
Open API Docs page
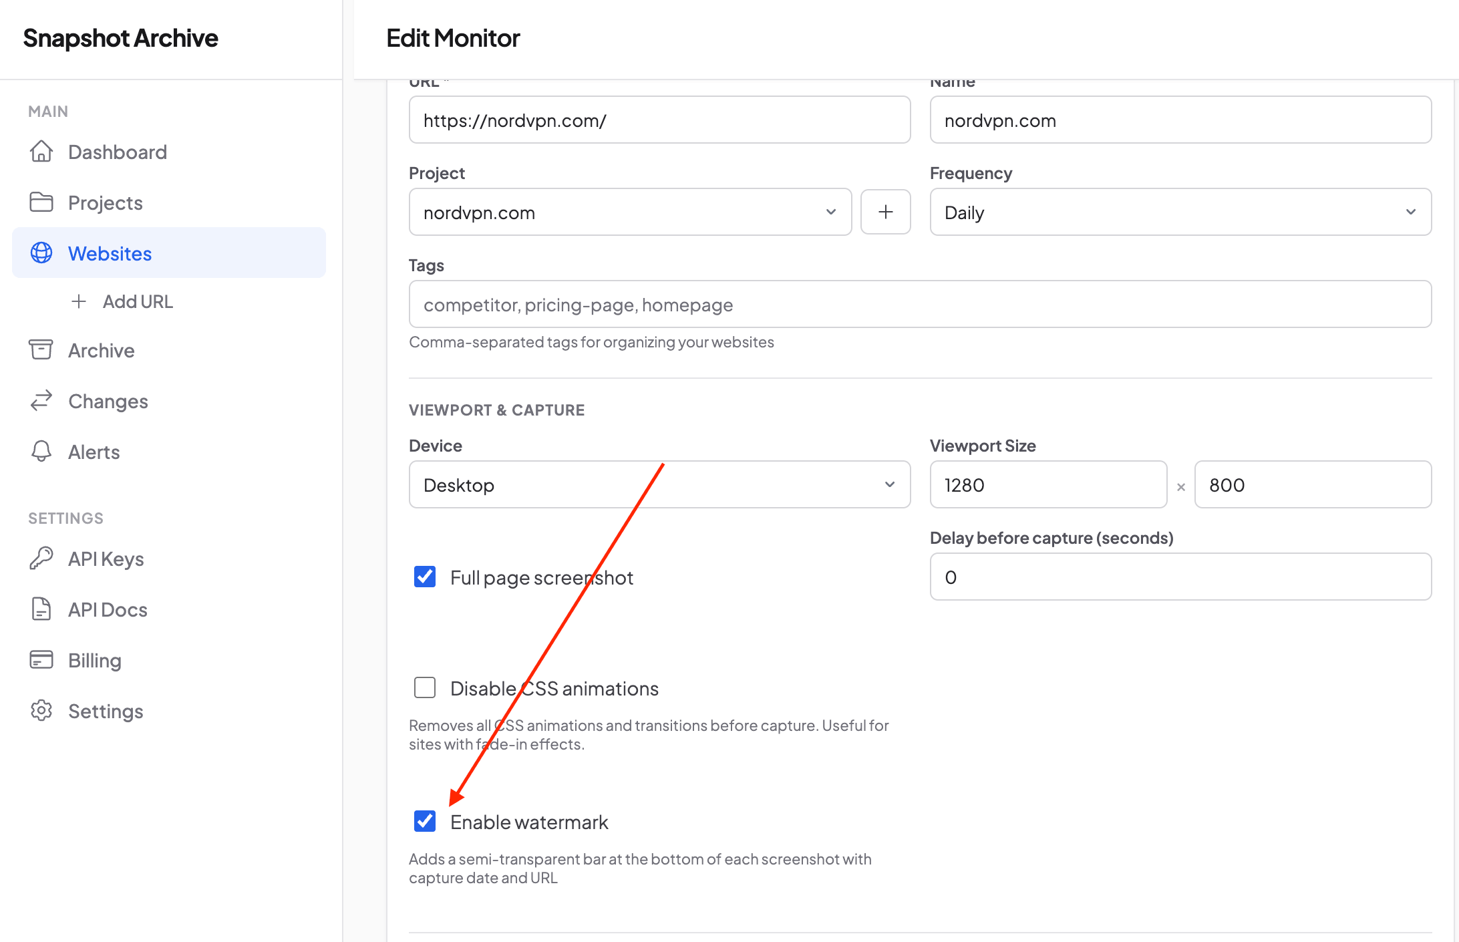click(169, 609)
